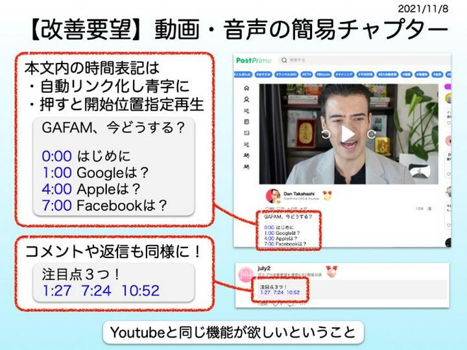The width and height of the screenshot is (467, 350).
Task: Click 0:00 timestamp in the PostPrime post
Action: point(269,227)
